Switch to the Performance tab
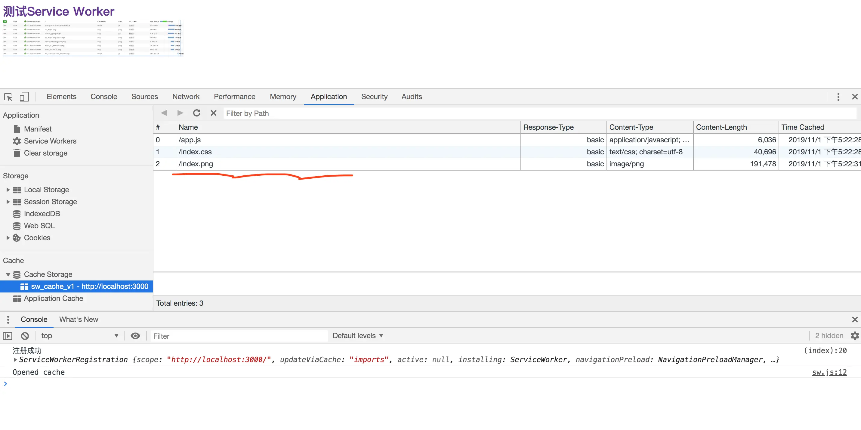 234,97
